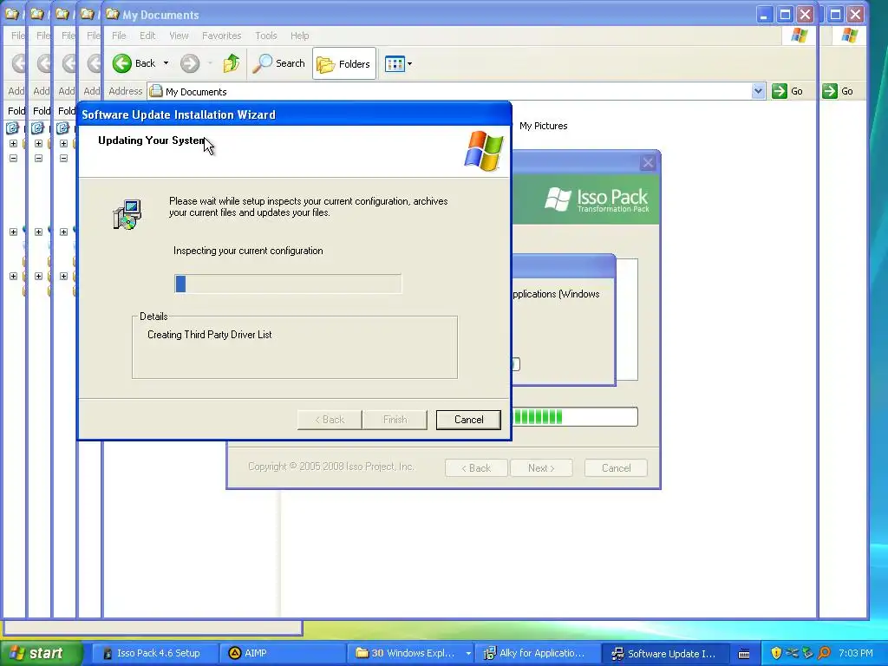Viewport: 888px width, 666px height.
Task: Click the disabled Back button in the update wizard
Action: point(330,420)
